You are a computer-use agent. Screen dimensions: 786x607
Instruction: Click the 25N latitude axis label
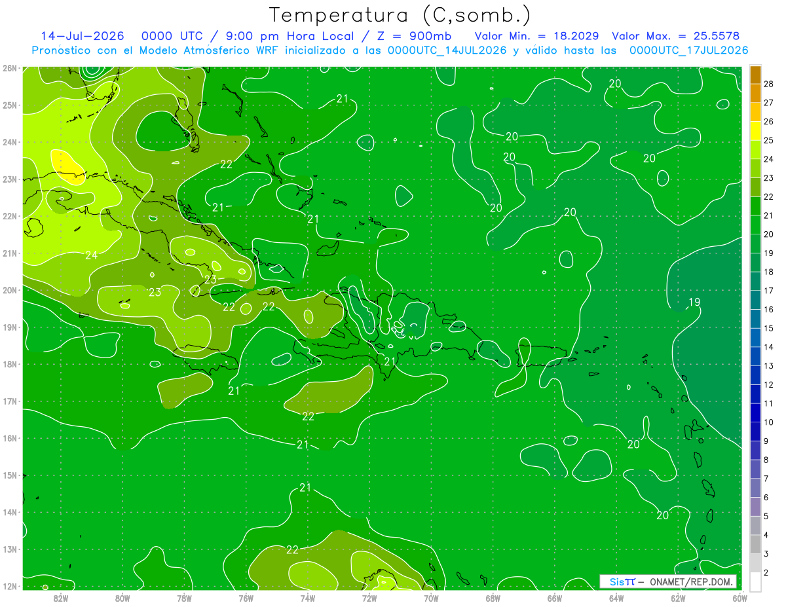pyautogui.click(x=9, y=105)
